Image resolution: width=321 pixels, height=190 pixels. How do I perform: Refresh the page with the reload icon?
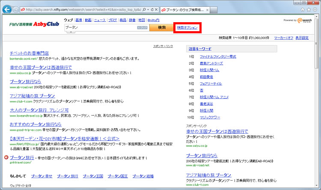tap(152, 9)
